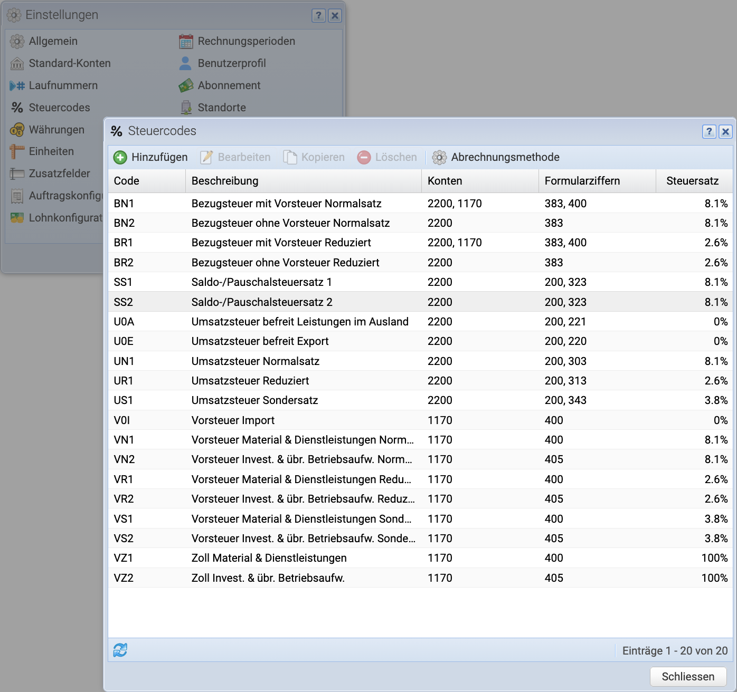This screenshot has height=692, width=737.
Task: Copy a tax code using Kopieren
Action: click(314, 157)
